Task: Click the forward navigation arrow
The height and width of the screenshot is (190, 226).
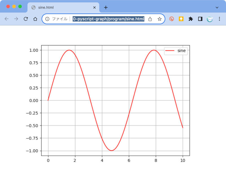Action: 16,19
